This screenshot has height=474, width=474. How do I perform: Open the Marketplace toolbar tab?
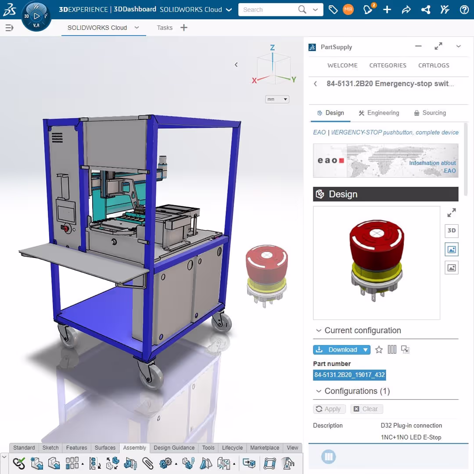tap(265, 448)
